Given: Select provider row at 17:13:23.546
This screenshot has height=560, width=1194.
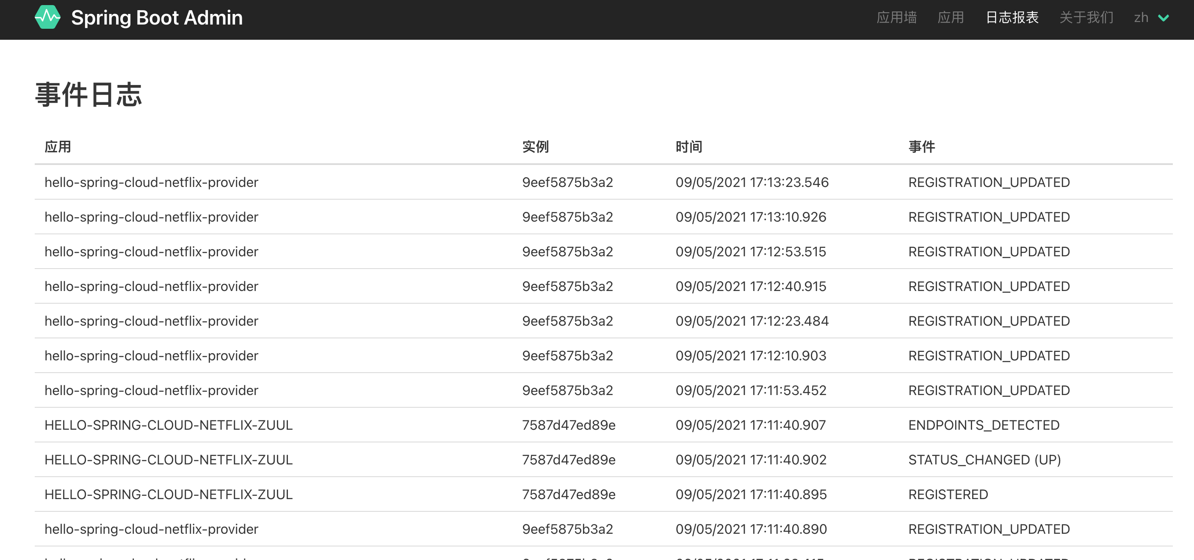Looking at the screenshot, I should coord(603,182).
